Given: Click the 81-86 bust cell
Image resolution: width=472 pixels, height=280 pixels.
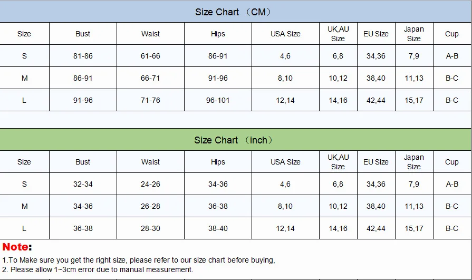Looking at the screenshot, I should 83,56.
